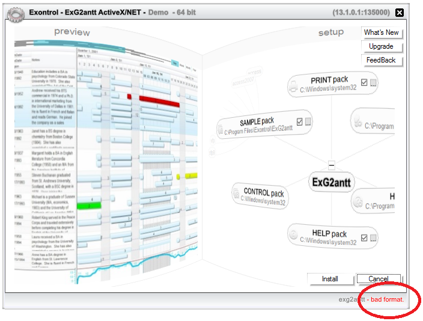Screen dimensions: 423x321
Task: Open browse button next to HELP pack checkbox
Action: click(x=373, y=239)
